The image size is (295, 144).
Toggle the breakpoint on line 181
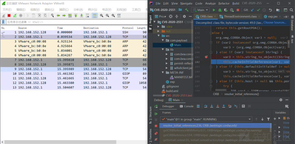click(x=206, y=57)
